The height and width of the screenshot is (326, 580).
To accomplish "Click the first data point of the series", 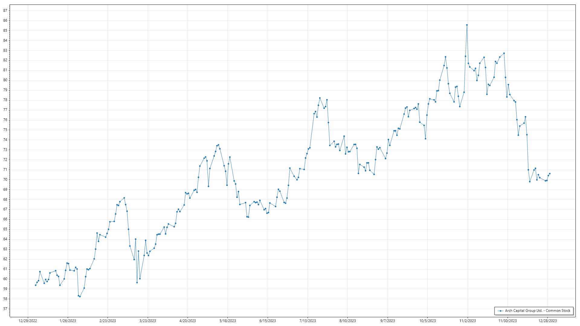I will click(x=36, y=285).
